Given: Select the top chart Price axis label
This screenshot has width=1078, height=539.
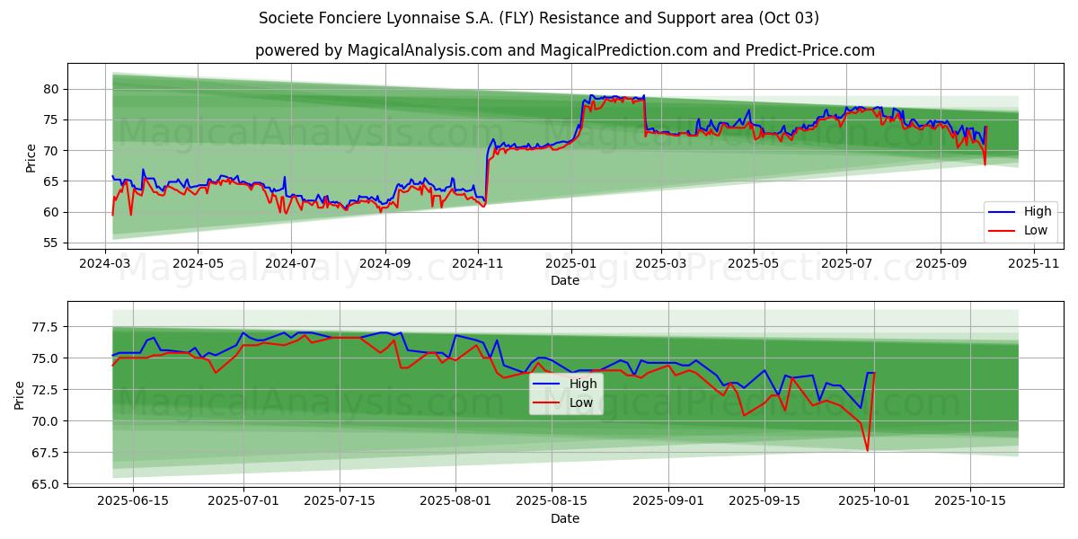Looking at the screenshot, I should 31,156.
